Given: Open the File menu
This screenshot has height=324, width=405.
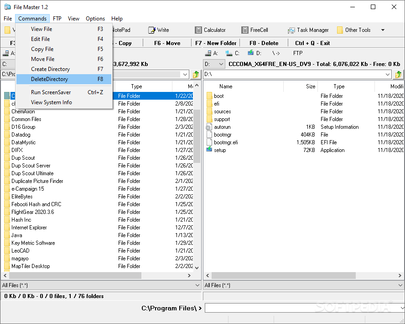Looking at the screenshot, I should coord(8,19).
